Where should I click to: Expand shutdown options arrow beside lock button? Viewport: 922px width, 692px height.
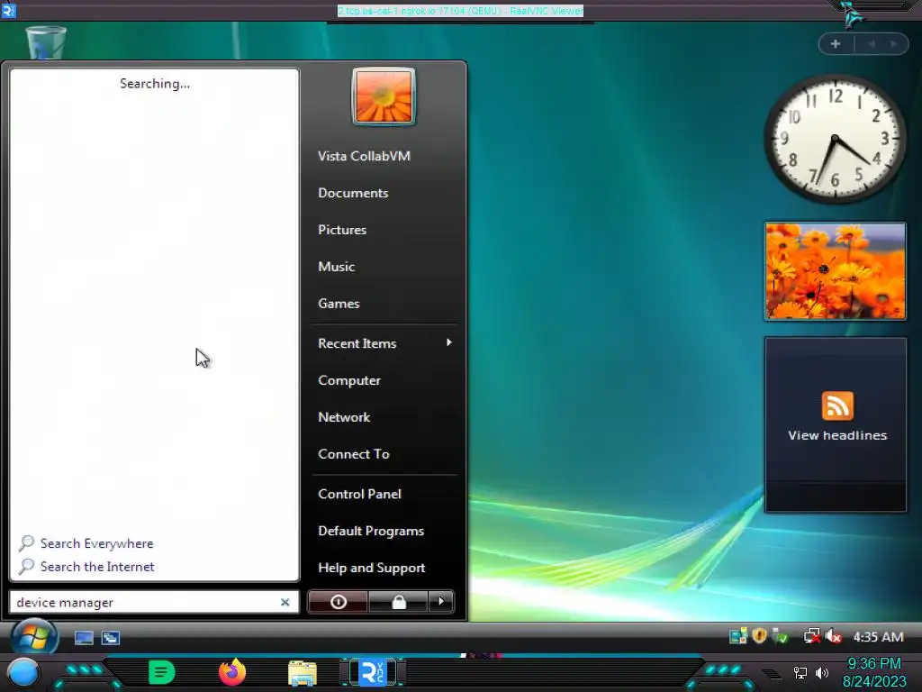click(x=441, y=602)
